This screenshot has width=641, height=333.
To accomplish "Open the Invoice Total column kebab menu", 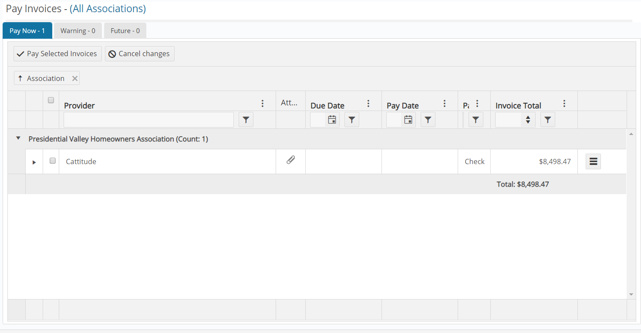I will (564, 103).
